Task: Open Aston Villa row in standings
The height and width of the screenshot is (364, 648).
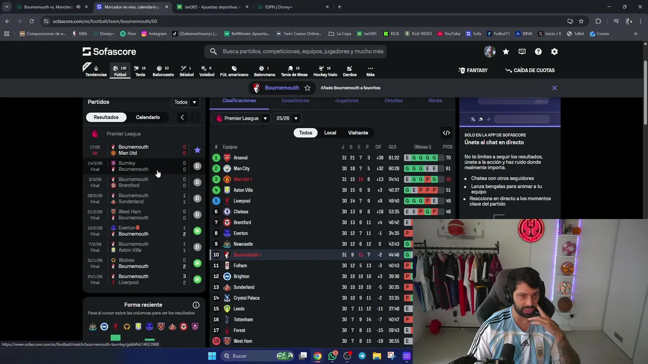Action: click(332, 190)
